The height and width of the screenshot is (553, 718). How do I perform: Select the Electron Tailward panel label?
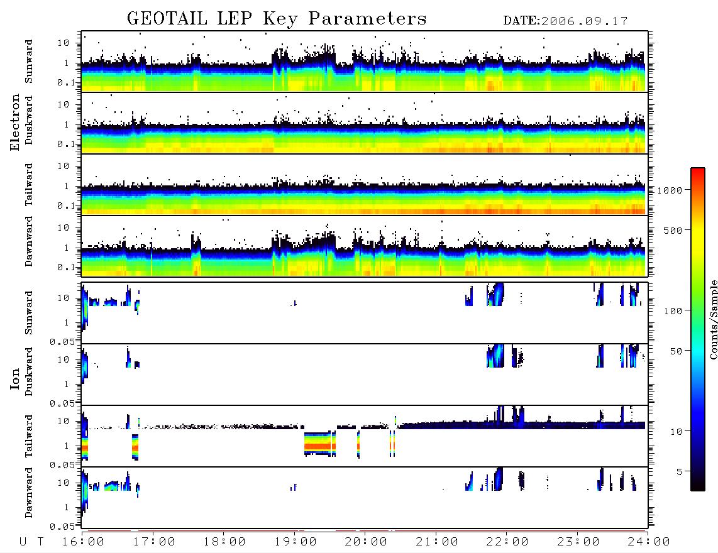tap(29, 185)
